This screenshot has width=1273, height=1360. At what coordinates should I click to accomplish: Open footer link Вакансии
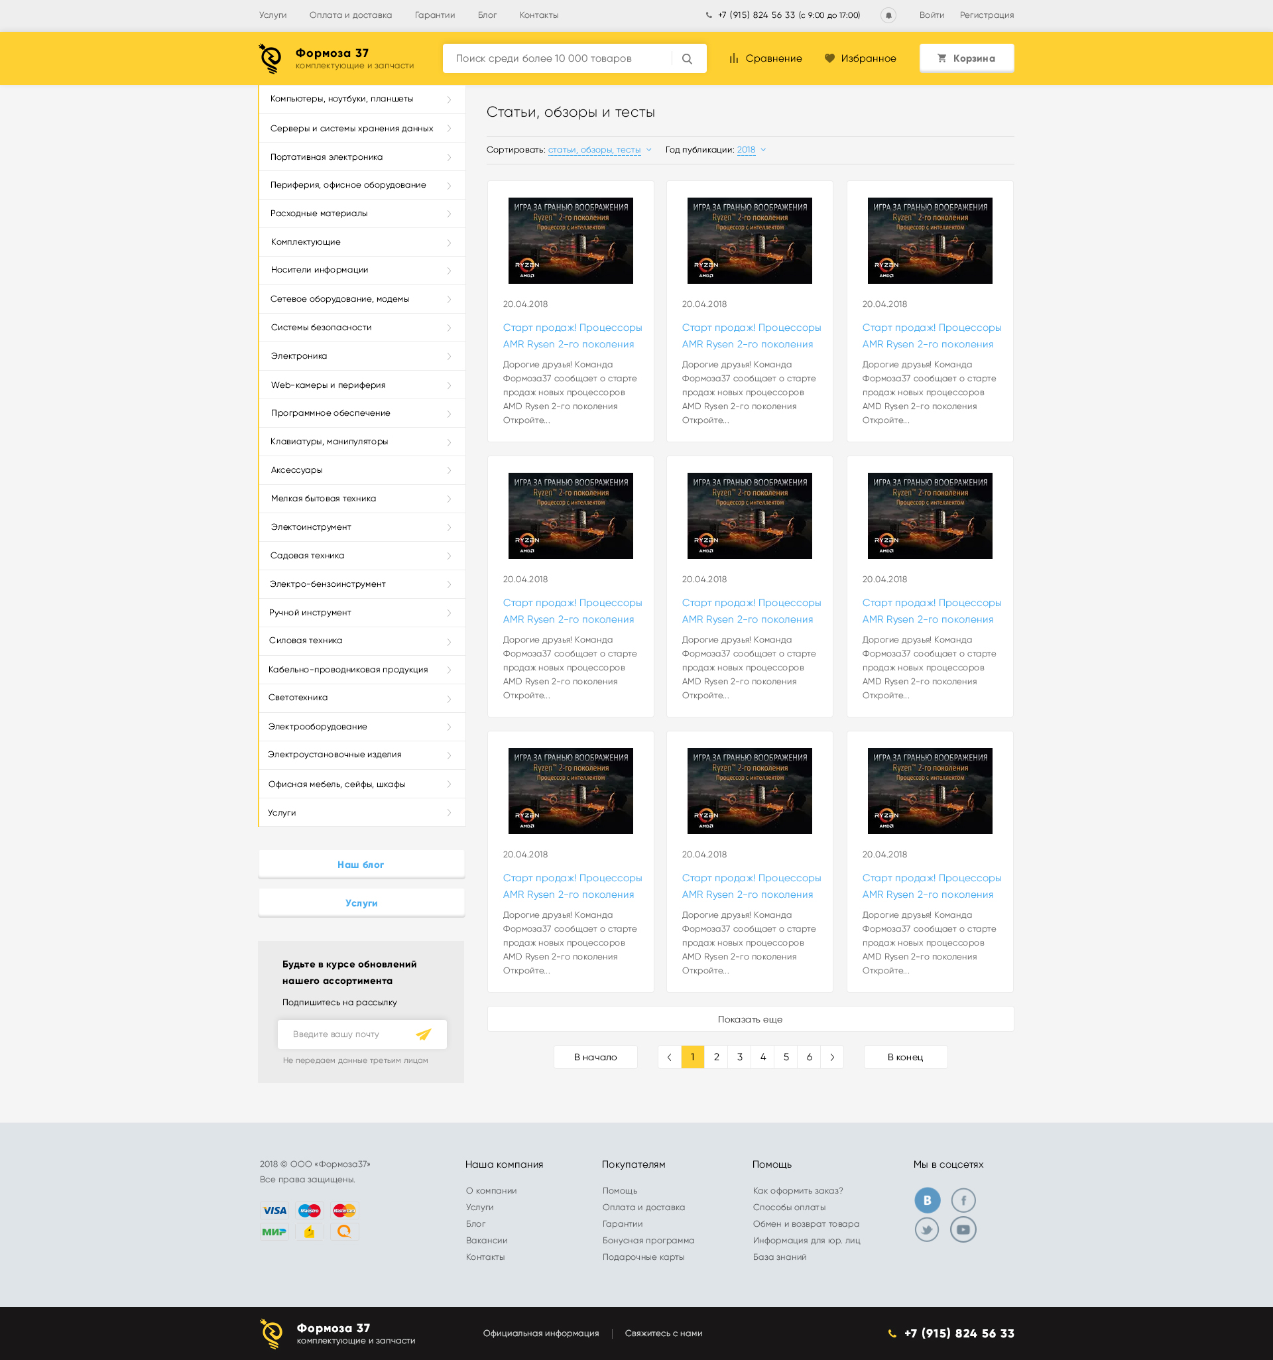point(487,1240)
